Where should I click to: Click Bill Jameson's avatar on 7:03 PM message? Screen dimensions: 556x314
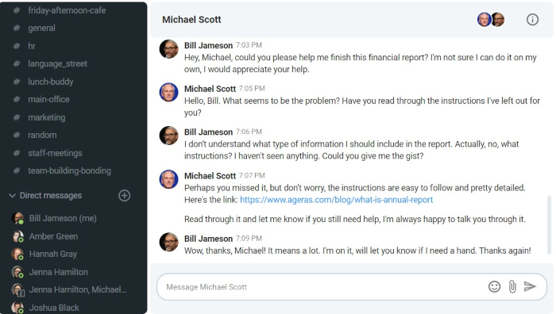(168, 49)
